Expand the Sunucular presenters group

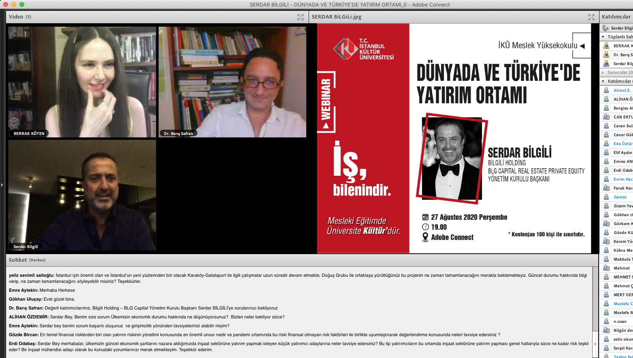pyautogui.click(x=604, y=73)
